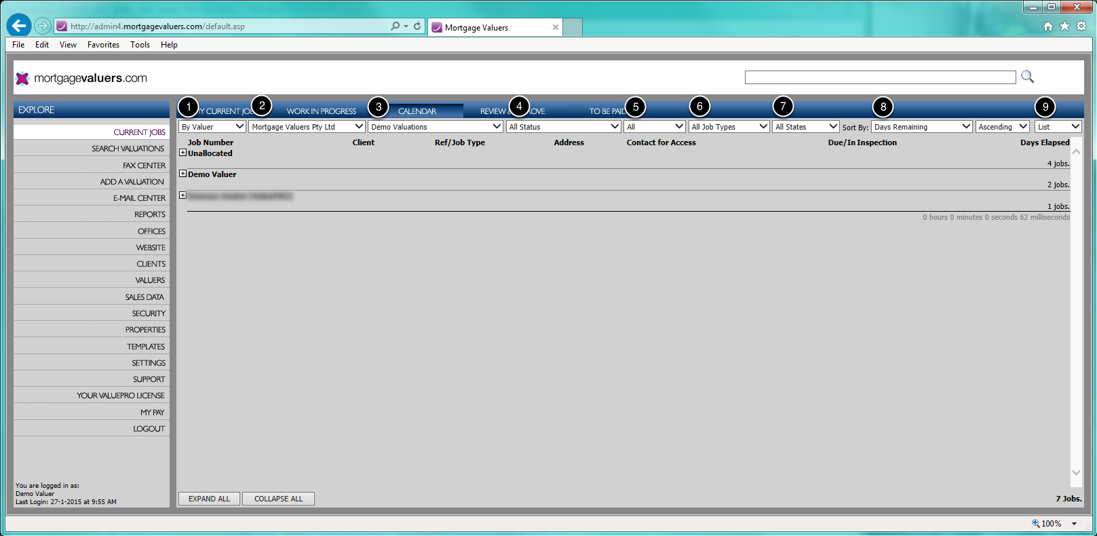Expand the Demo Valuer jobs group

(x=182, y=174)
